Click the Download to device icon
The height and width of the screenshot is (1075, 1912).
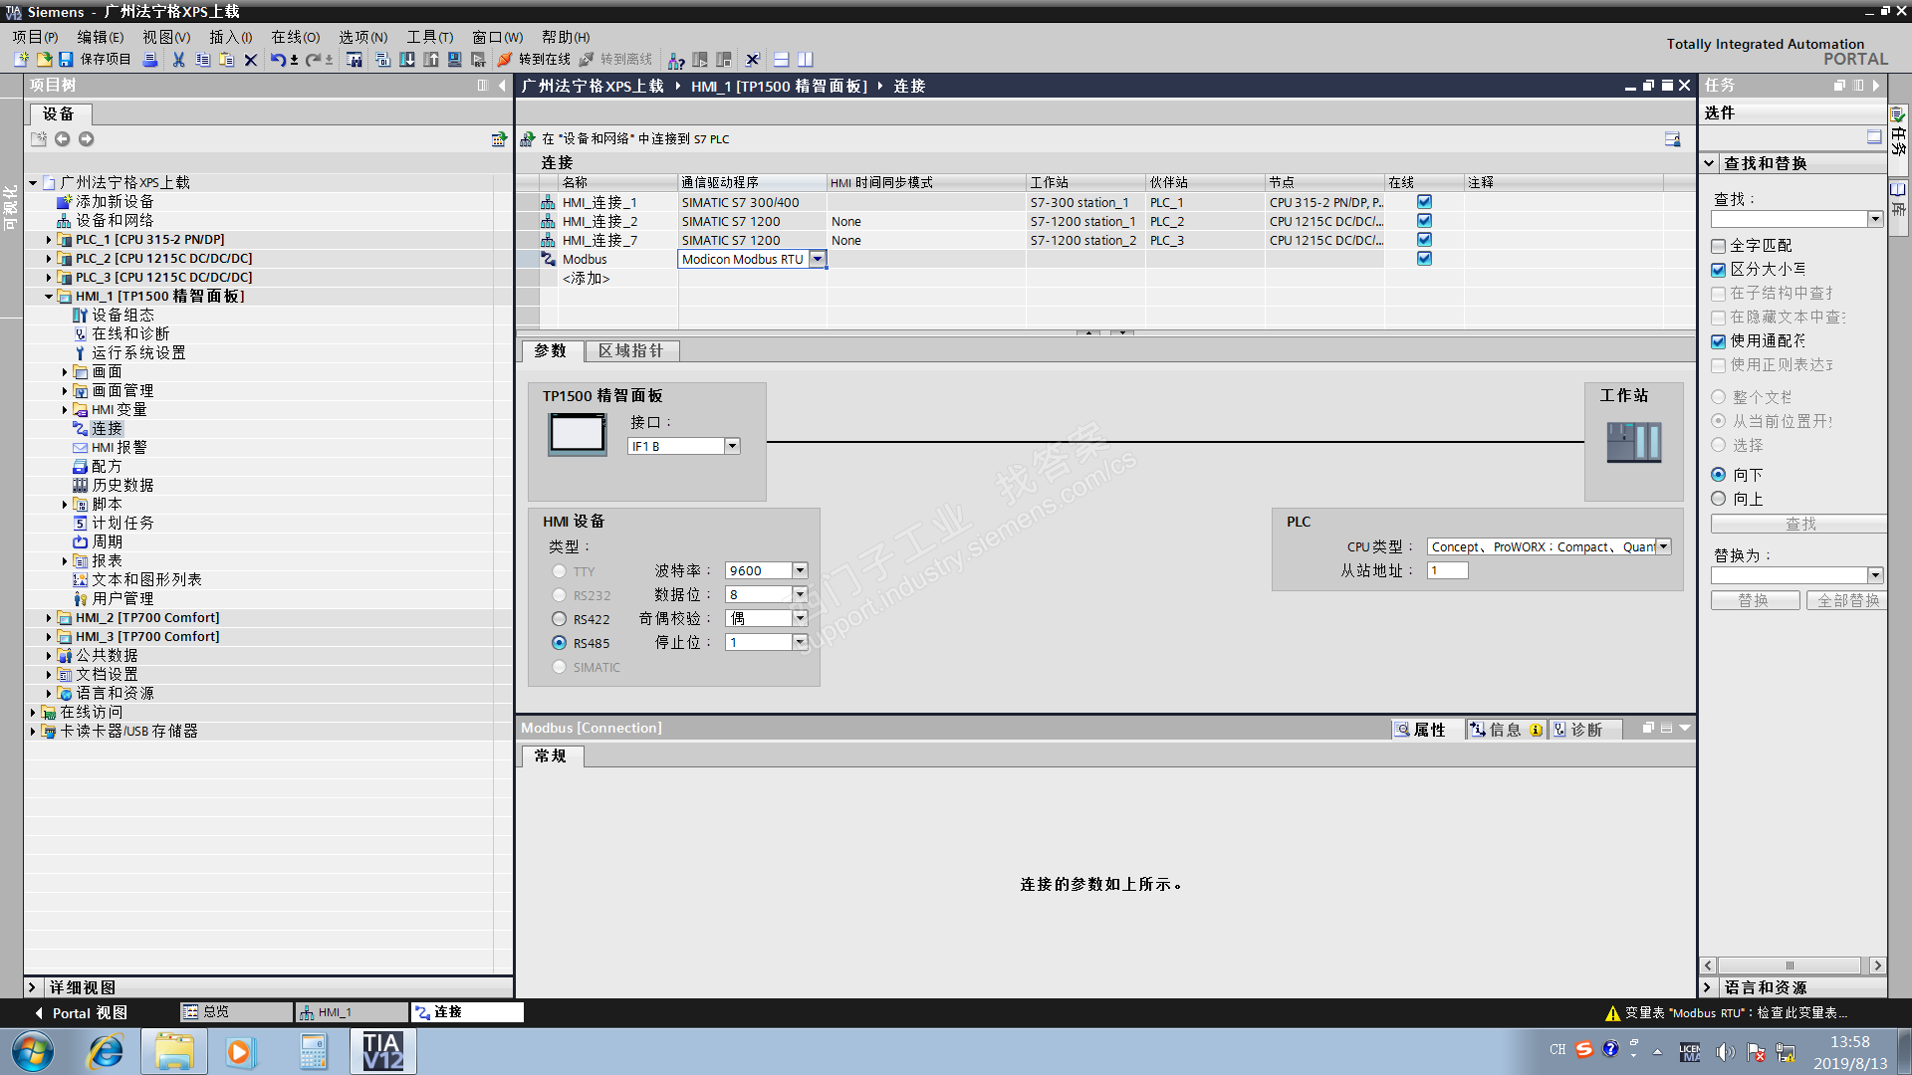tap(407, 60)
